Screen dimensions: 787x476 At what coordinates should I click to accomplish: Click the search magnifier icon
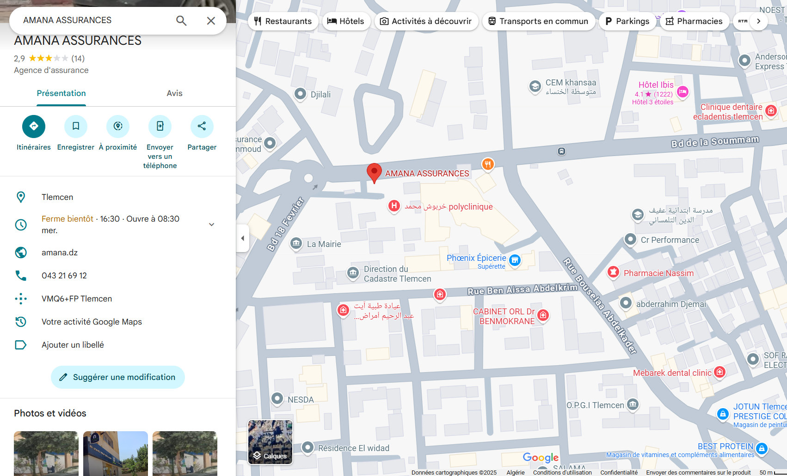(181, 21)
